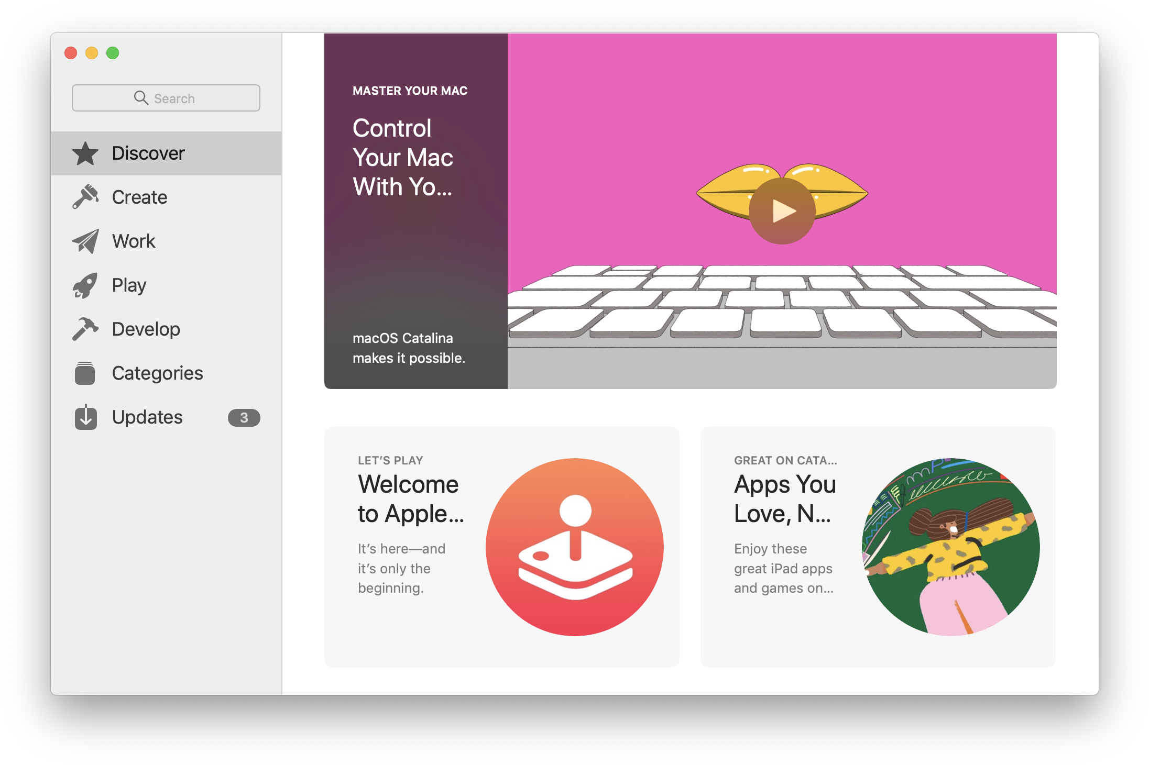
Task: Open the Develop sidebar item
Action: pos(166,329)
